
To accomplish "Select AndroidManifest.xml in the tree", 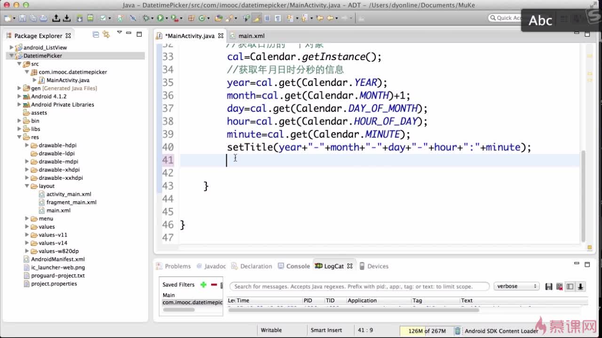I will tap(58, 259).
